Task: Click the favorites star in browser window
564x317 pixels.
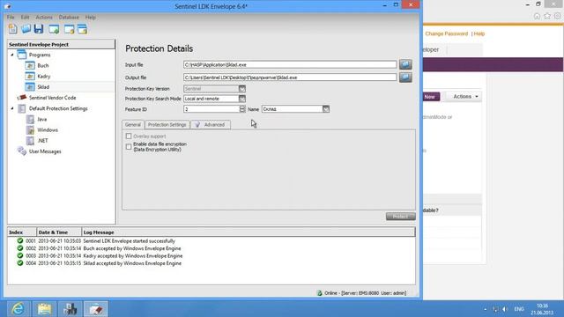Action: click(x=547, y=16)
